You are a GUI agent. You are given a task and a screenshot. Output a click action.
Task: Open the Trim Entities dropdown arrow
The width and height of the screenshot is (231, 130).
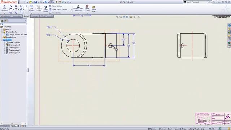pos(32,13)
